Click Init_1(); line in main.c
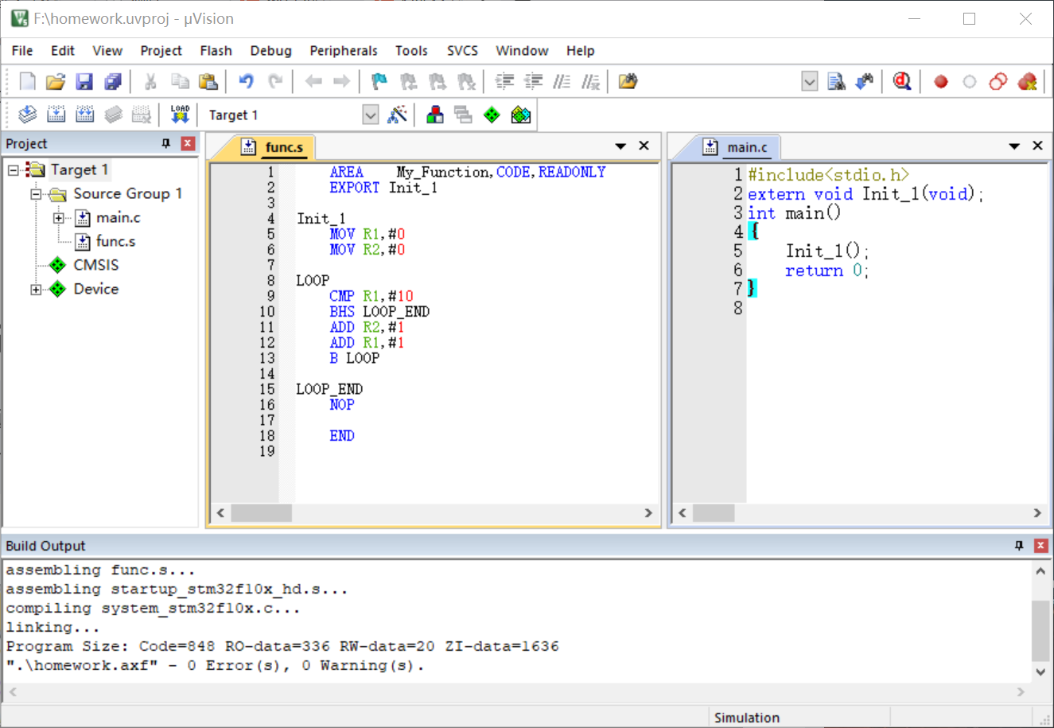This screenshot has width=1054, height=728. coord(827,251)
